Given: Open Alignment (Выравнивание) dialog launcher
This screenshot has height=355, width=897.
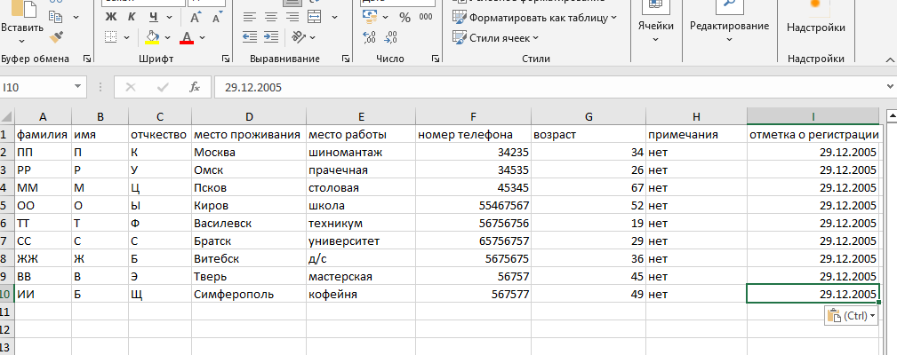Looking at the screenshot, I should [x=346, y=59].
